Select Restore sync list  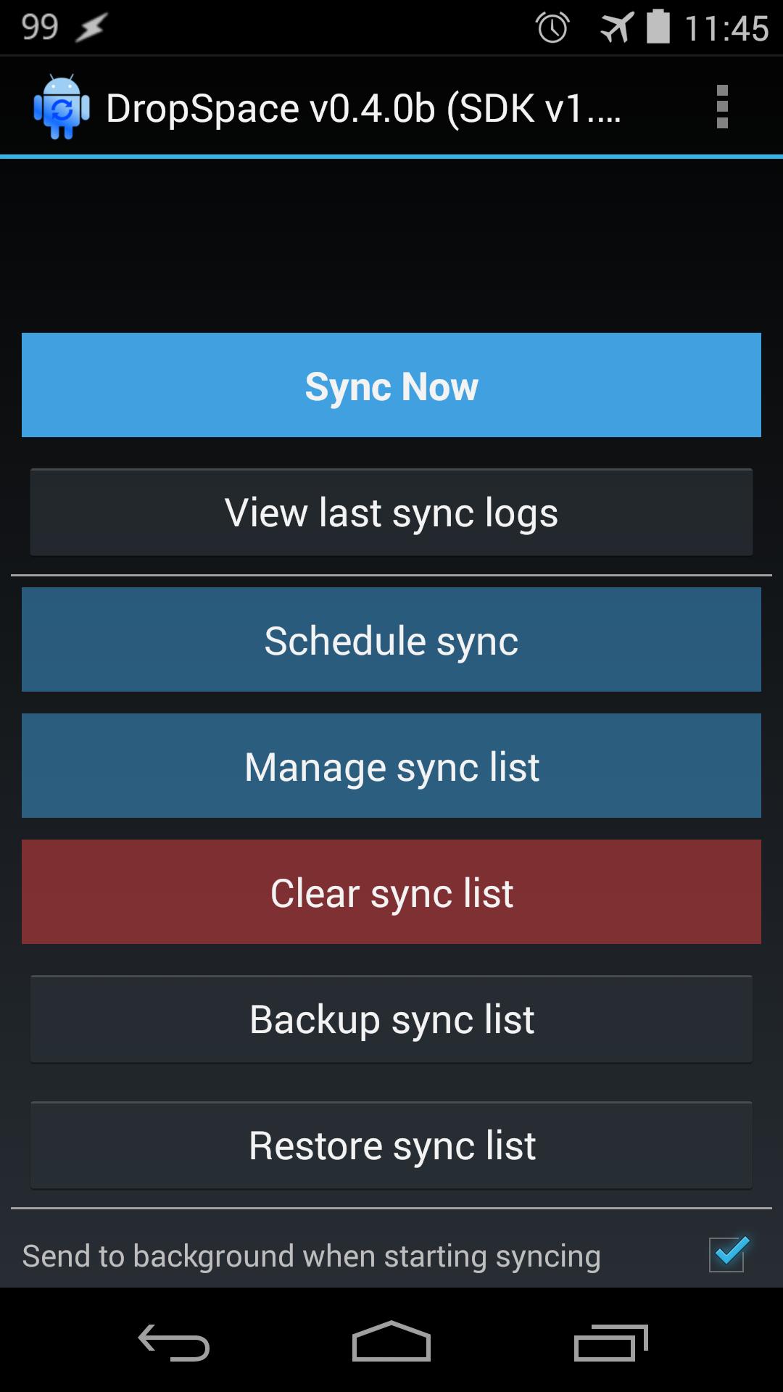[x=391, y=1145]
